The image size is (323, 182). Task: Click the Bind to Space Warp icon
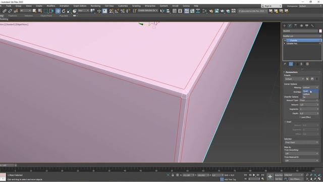[x=16, y=11]
